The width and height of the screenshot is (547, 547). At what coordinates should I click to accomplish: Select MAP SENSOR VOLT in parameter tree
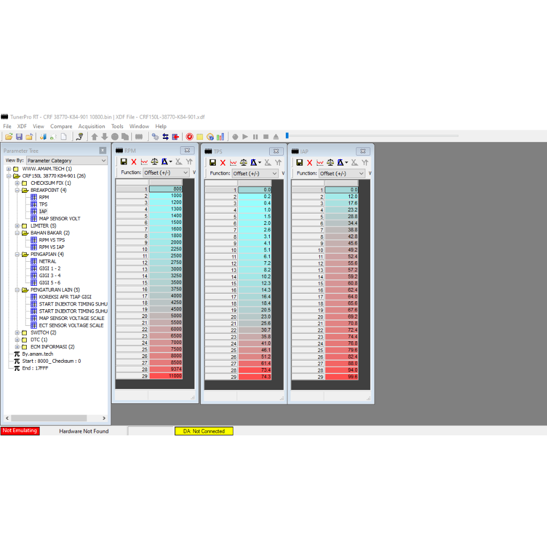[x=59, y=218]
